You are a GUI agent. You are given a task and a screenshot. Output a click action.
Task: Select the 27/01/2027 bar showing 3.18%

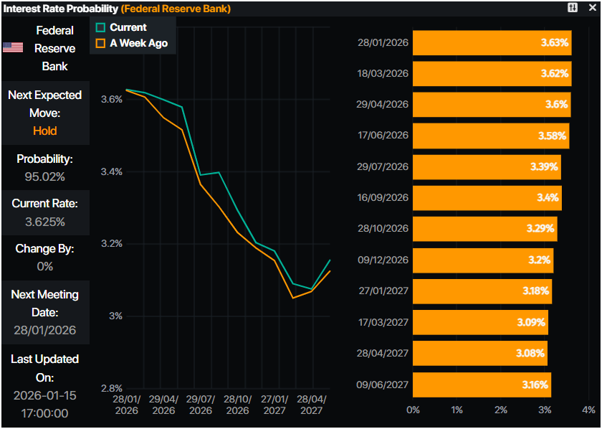point(482,291)
